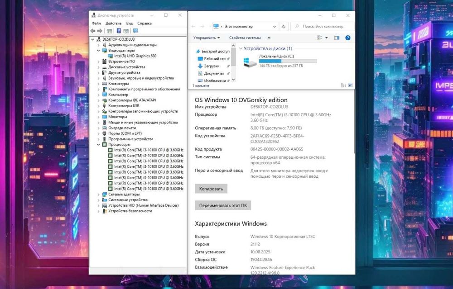Click the blue help icon in Explorer toolbar
453x289 pixels.
[348, 38]
